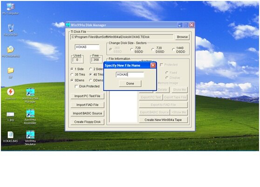260x187 pixels.
Task: Click Import BASIC Source button
Action: tap(88, 113)
